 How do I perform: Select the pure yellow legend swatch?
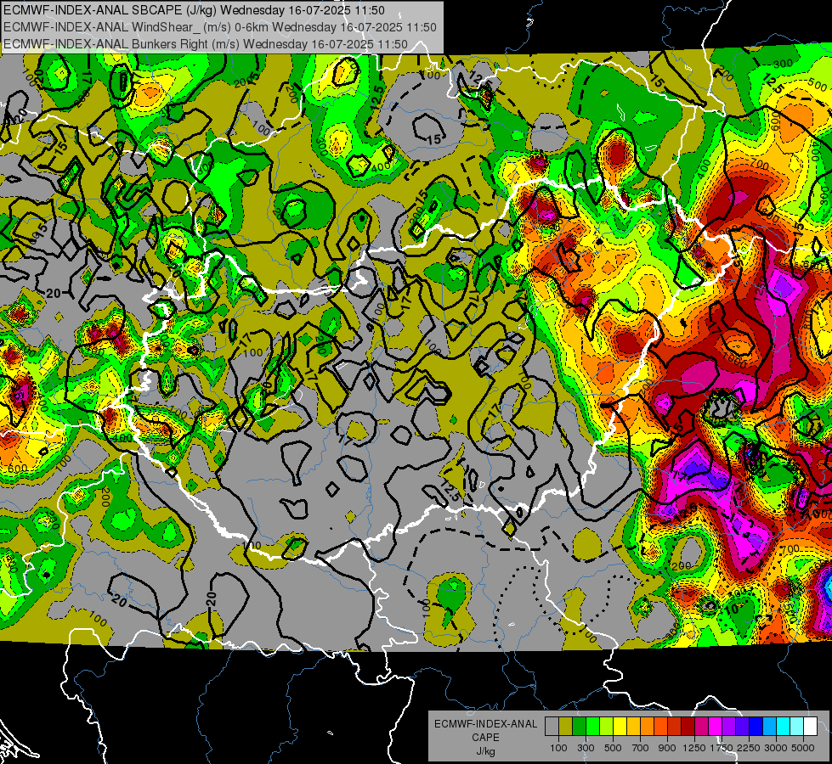(x=620, y=726)
